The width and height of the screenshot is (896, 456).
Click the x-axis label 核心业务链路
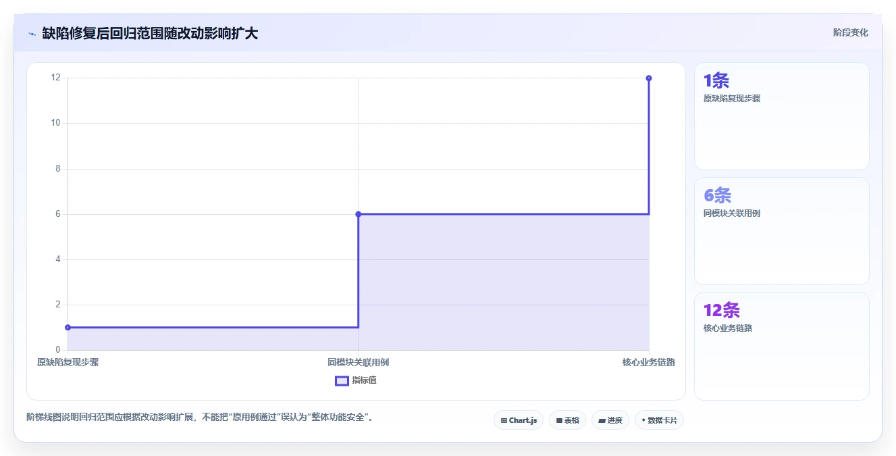[x=649, y=362]
